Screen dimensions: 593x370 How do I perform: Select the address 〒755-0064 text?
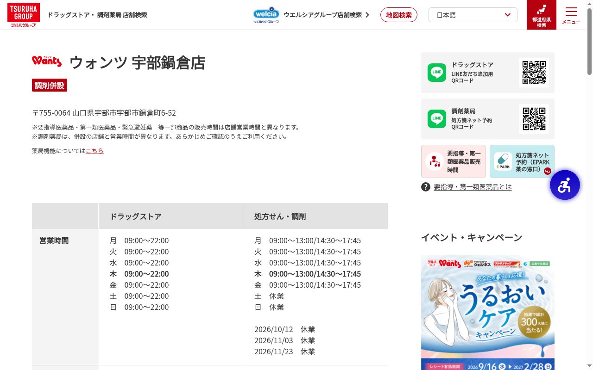click(x=104, y=113)
